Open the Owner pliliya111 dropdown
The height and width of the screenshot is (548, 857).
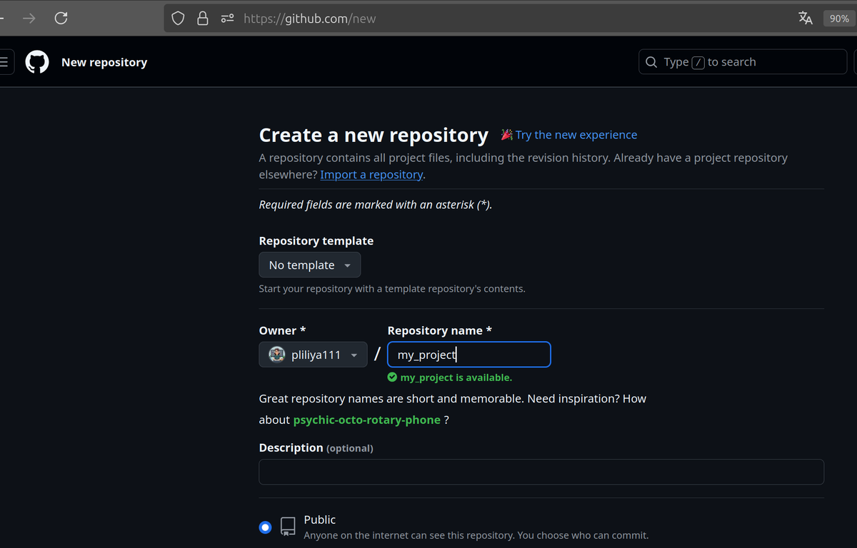[x=313, y=355]
